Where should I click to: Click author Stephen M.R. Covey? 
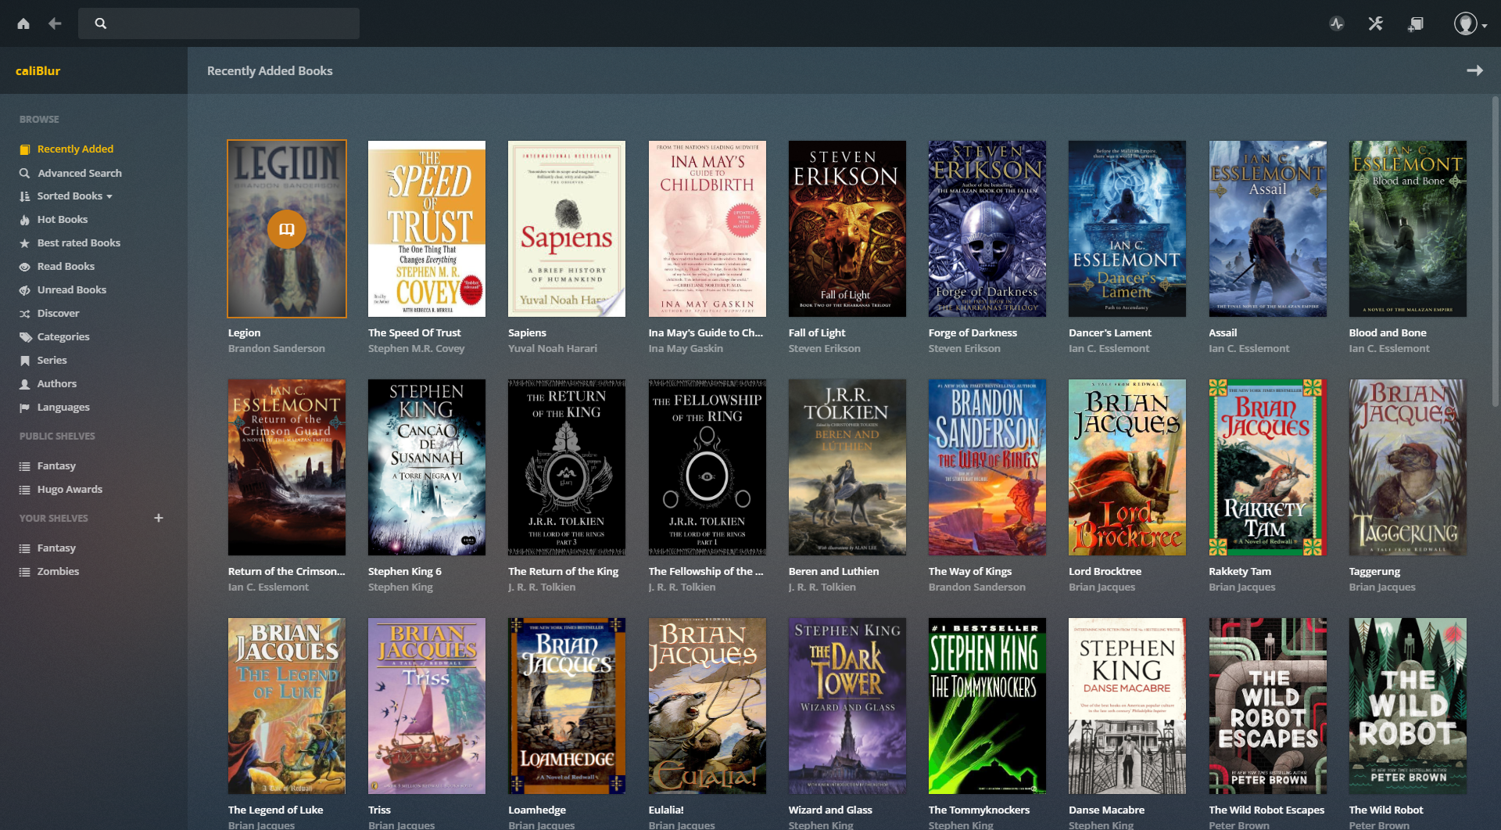click(417, 349)
